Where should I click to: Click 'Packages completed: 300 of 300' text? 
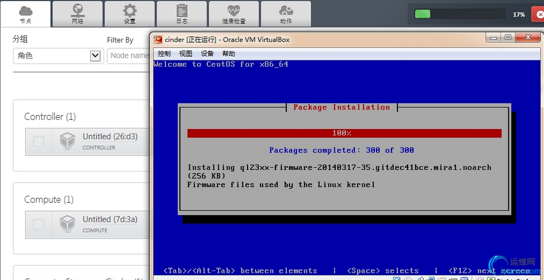tap(341, 150)
